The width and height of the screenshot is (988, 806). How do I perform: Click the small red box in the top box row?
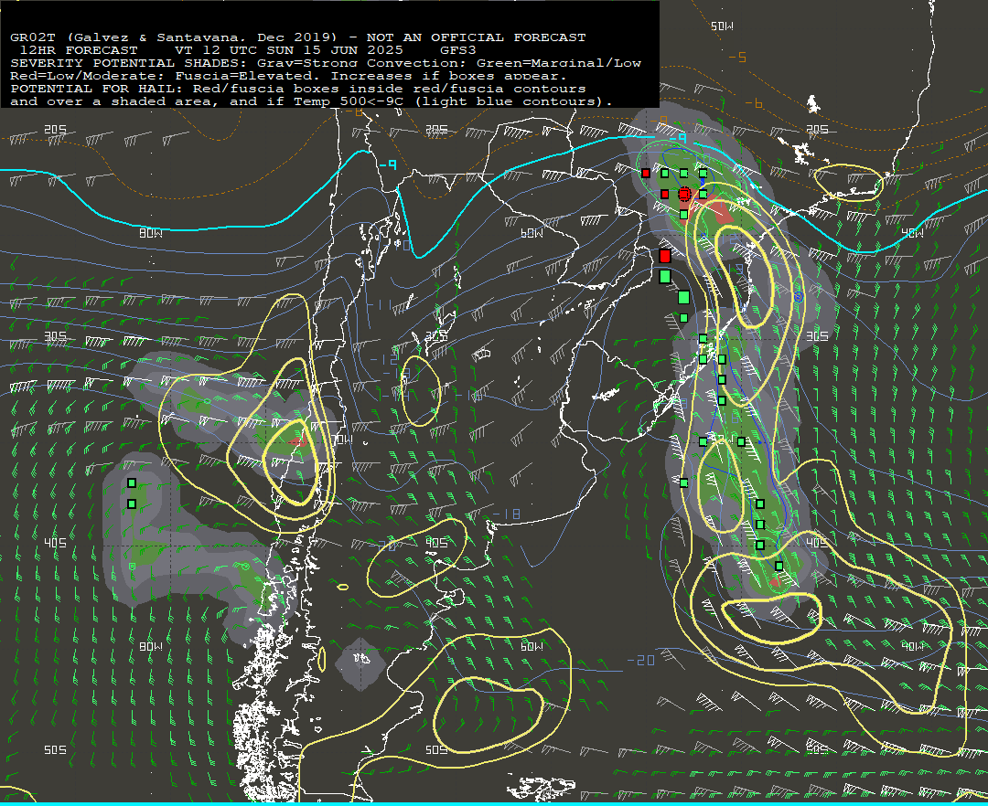(x=646, y=173)
